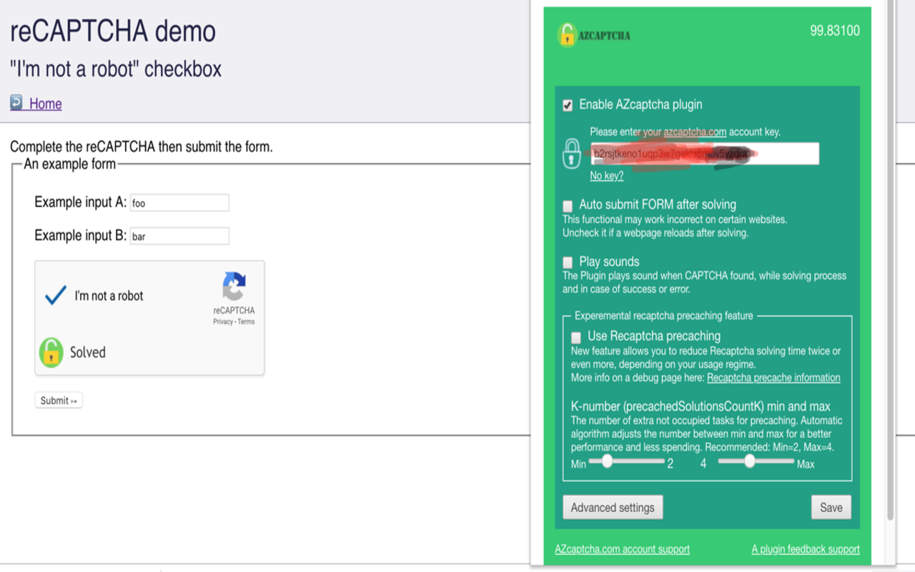Open A plugin feedback support link

(806, 549)
